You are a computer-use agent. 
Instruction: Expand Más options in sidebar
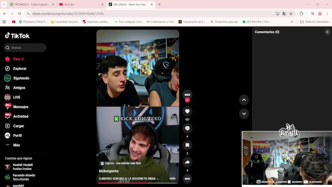click(12, 145)
